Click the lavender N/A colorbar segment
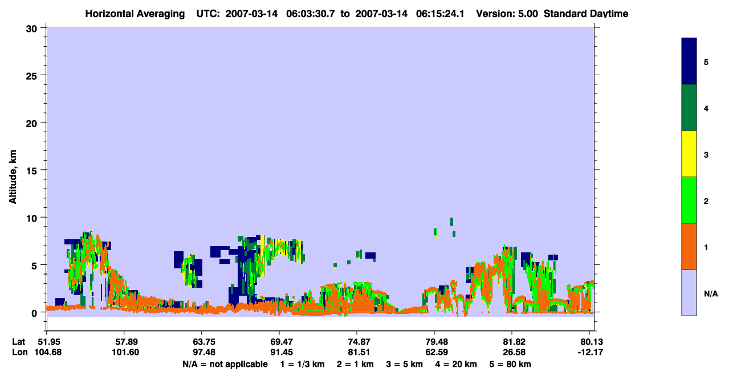 pyautogui.click(x=689, y=292)
